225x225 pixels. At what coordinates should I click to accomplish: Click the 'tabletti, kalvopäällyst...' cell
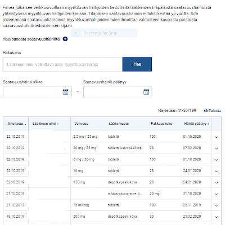(x=125, y=148)
